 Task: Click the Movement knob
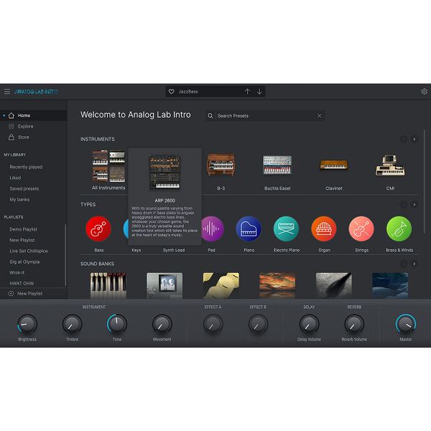[x=162, y=324]
